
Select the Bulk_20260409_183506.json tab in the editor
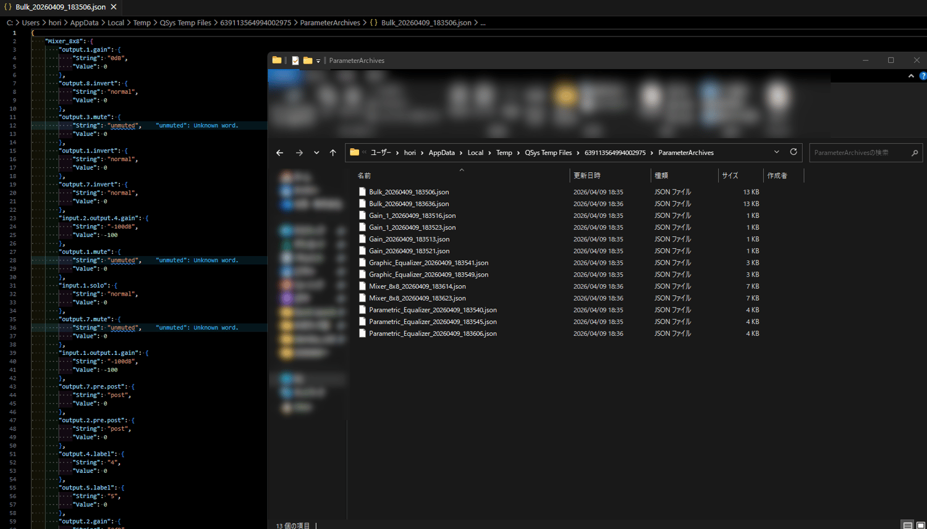(x=61, y=7)
